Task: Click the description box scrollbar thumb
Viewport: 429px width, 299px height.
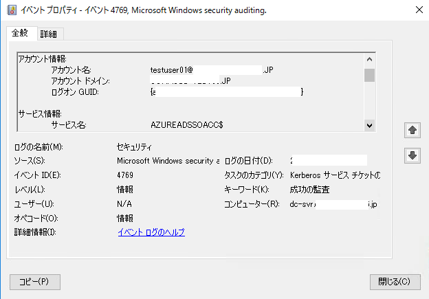Action: 369,75
